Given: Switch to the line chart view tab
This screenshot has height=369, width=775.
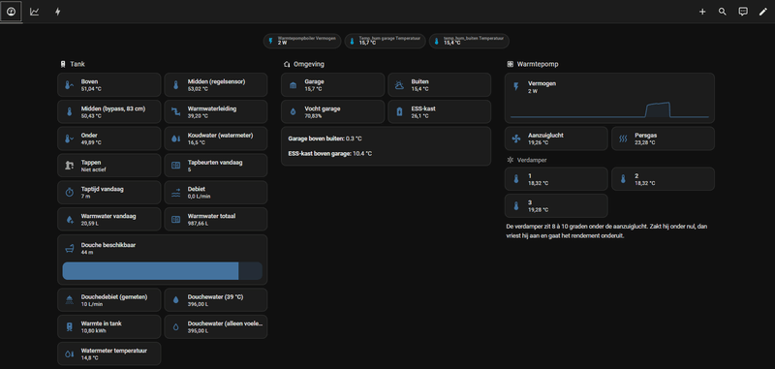Looking at the screenshot, I should click(34, 12).
